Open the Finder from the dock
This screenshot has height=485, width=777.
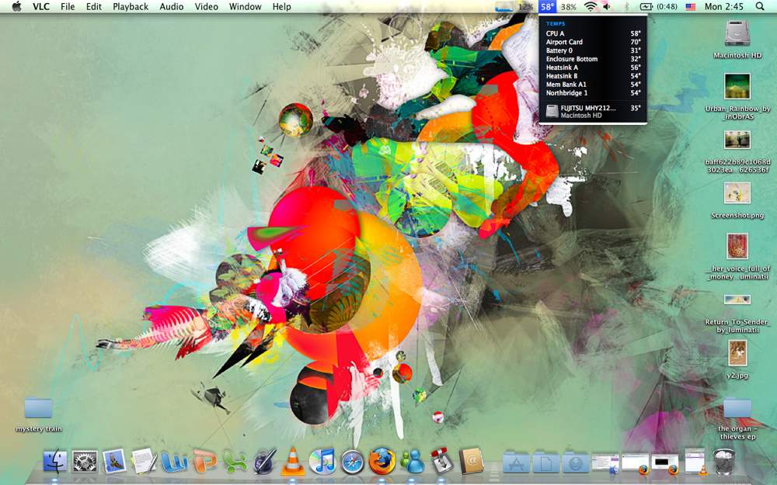tap(55, 461)
